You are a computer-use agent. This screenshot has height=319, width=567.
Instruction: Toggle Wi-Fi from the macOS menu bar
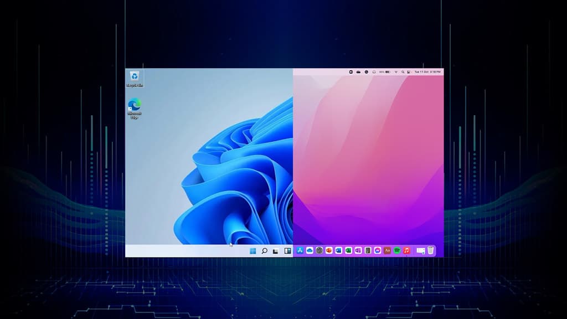pos(396,72)
